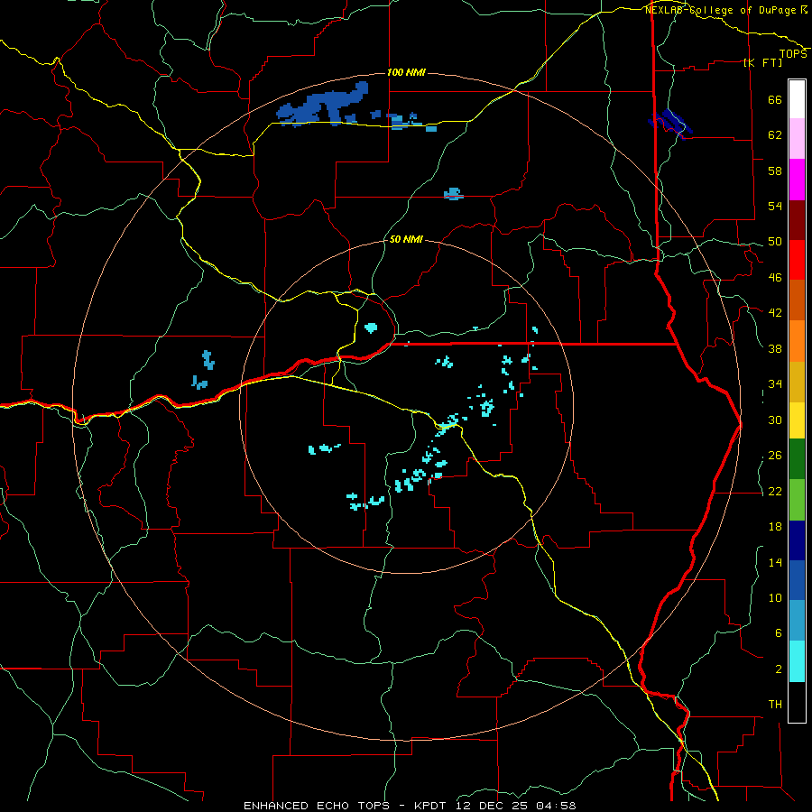The image size is (812, 812).
Task: Click the '46' legend value
Action: 775,277
